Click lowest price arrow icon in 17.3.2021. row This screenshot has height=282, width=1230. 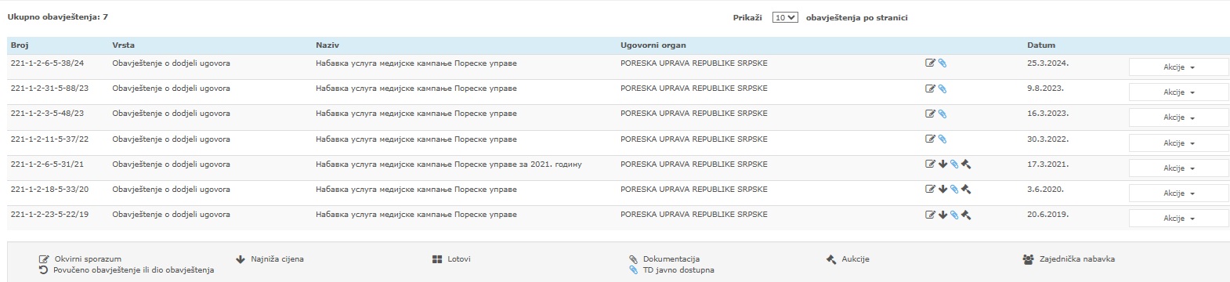942,164
